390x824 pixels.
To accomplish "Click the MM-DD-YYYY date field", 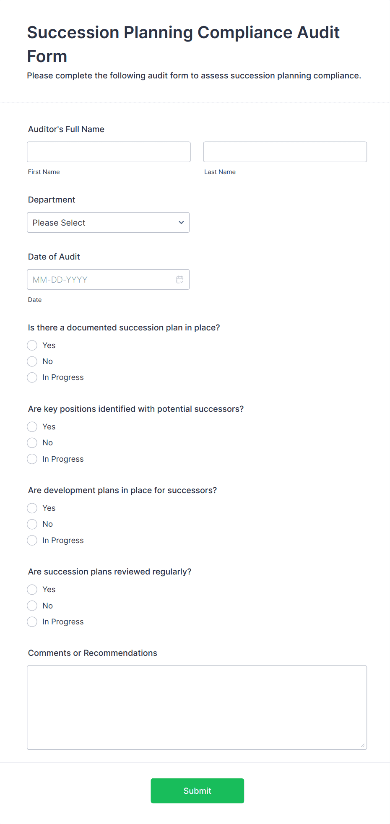I will (x=108, y=280).
